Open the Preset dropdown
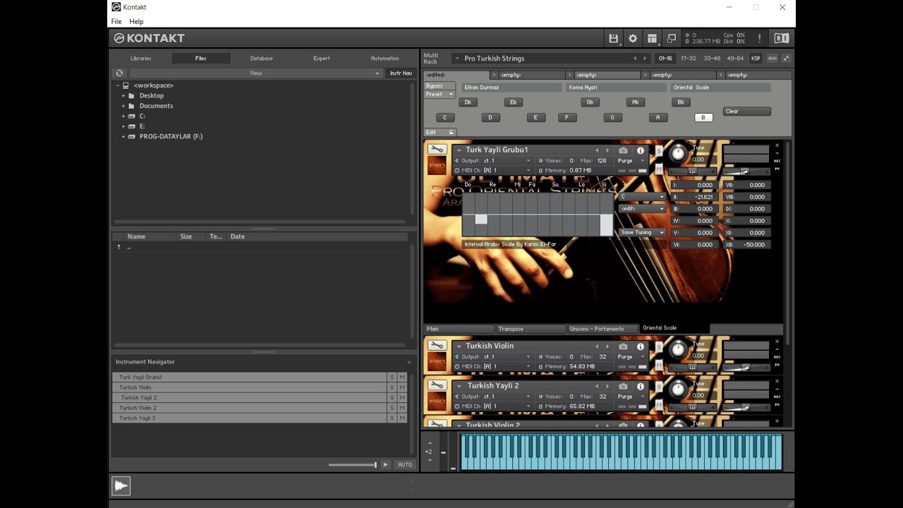903x508 pixels. point(440,95)
